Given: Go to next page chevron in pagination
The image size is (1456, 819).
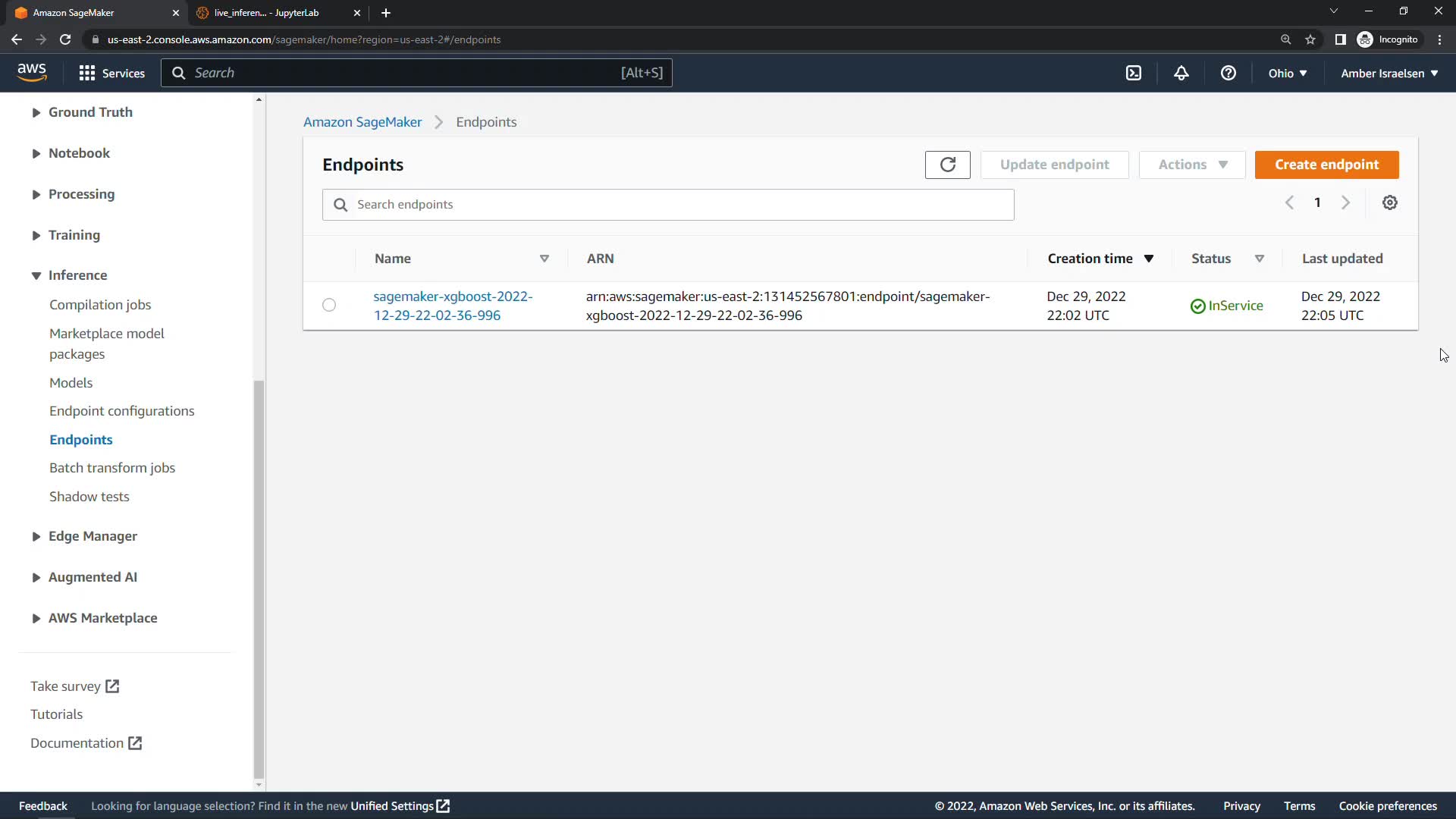Looking at the screenshot, I should click(x=1345, y=202).
